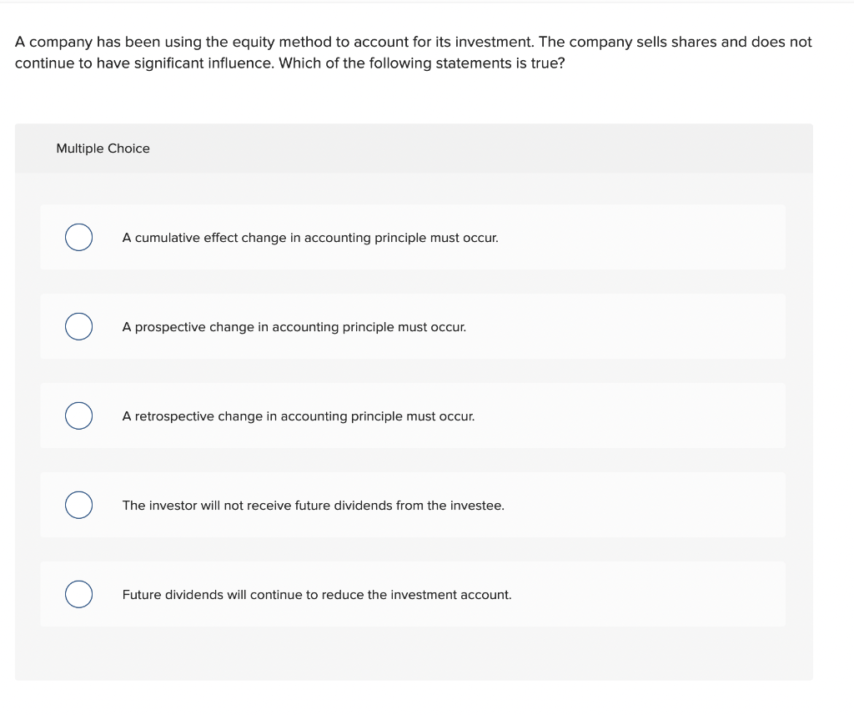The image size is (854, 715).
Task: Click the Multiple Choice header
Action: [103, 148]
